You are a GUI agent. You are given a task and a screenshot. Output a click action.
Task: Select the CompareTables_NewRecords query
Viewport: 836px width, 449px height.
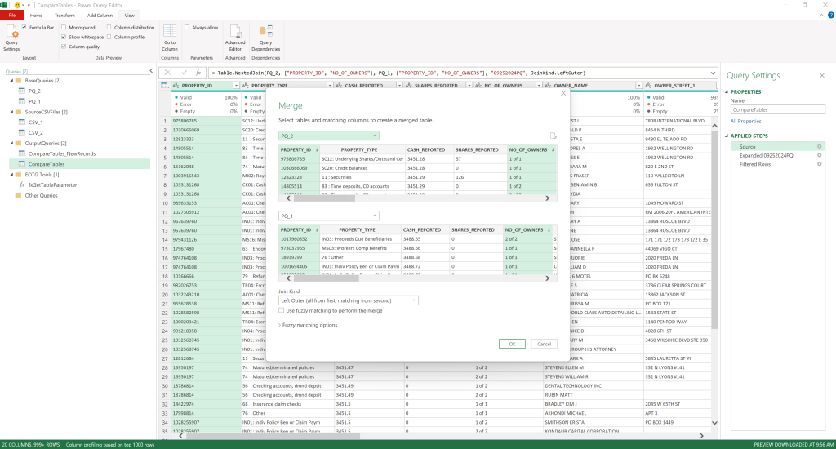(62, 153)
